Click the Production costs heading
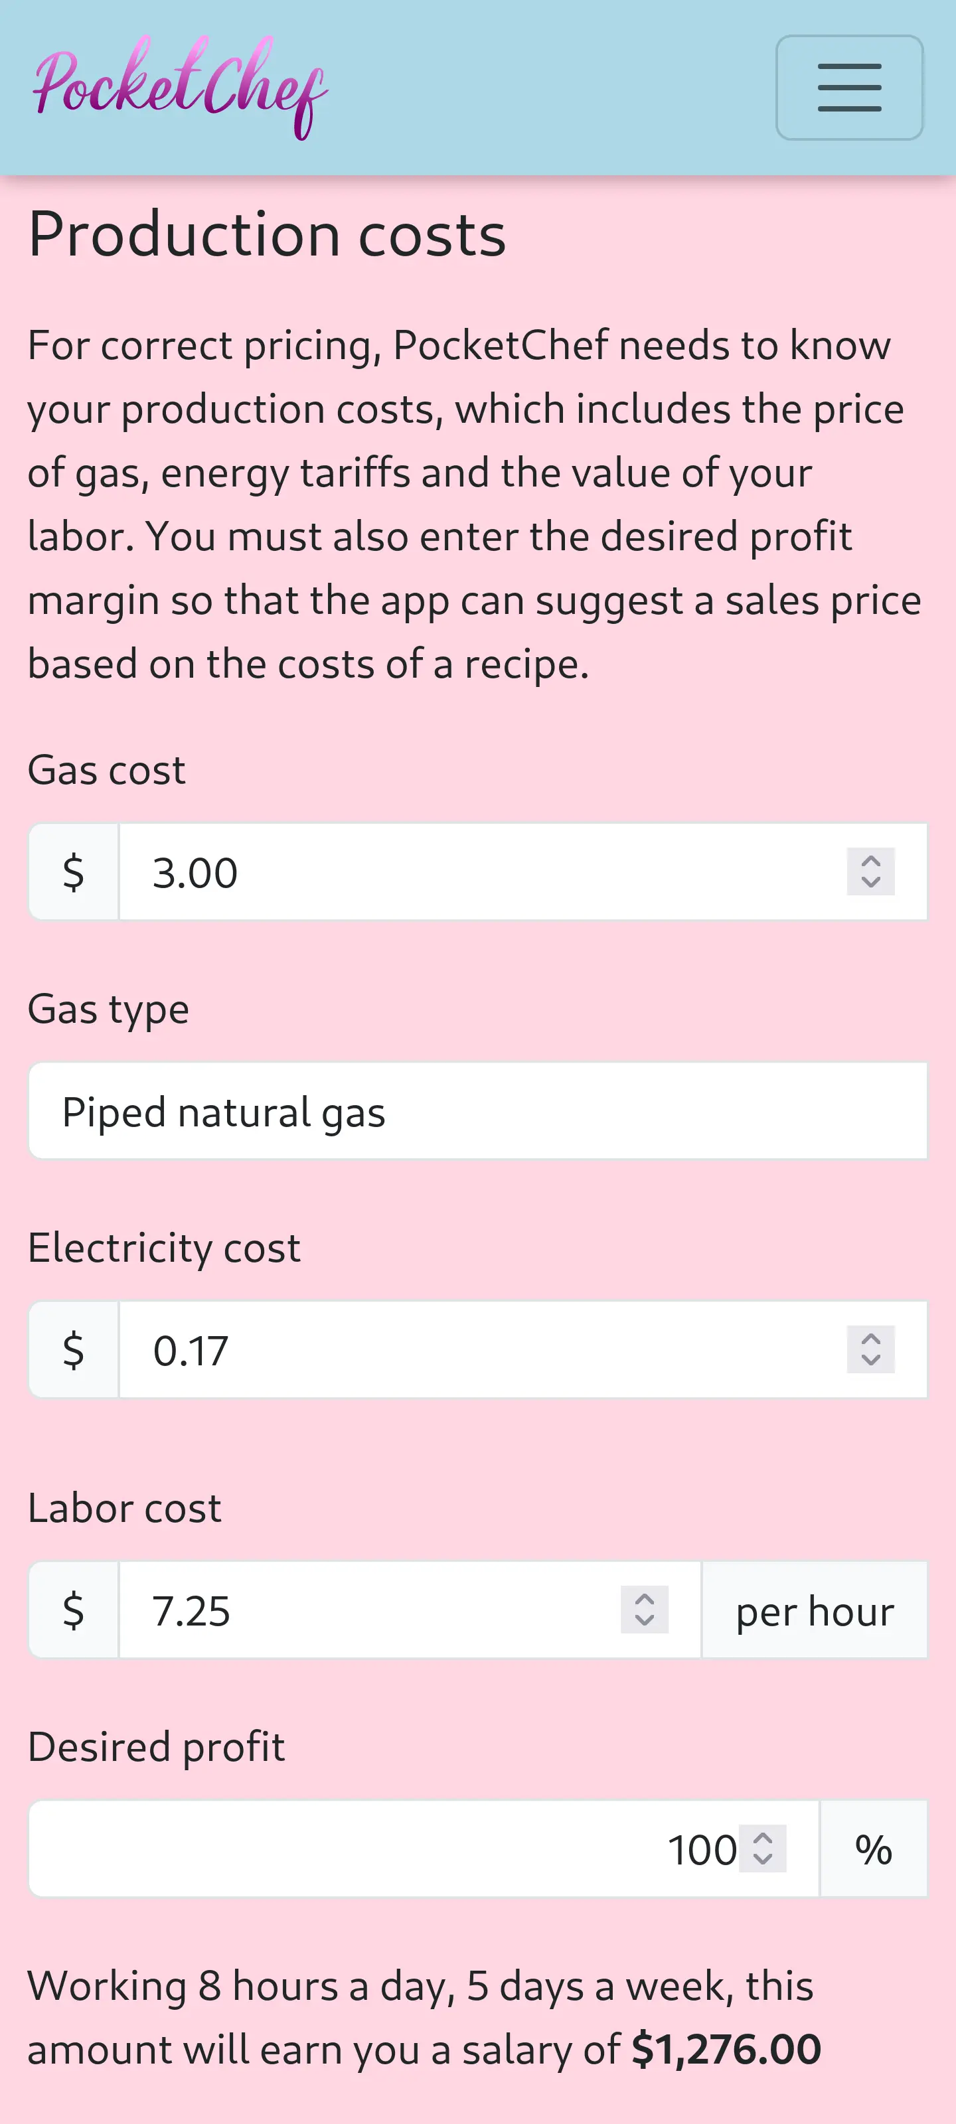Image resolution: width=956 pixels, height=2124 pixels. 266,235
